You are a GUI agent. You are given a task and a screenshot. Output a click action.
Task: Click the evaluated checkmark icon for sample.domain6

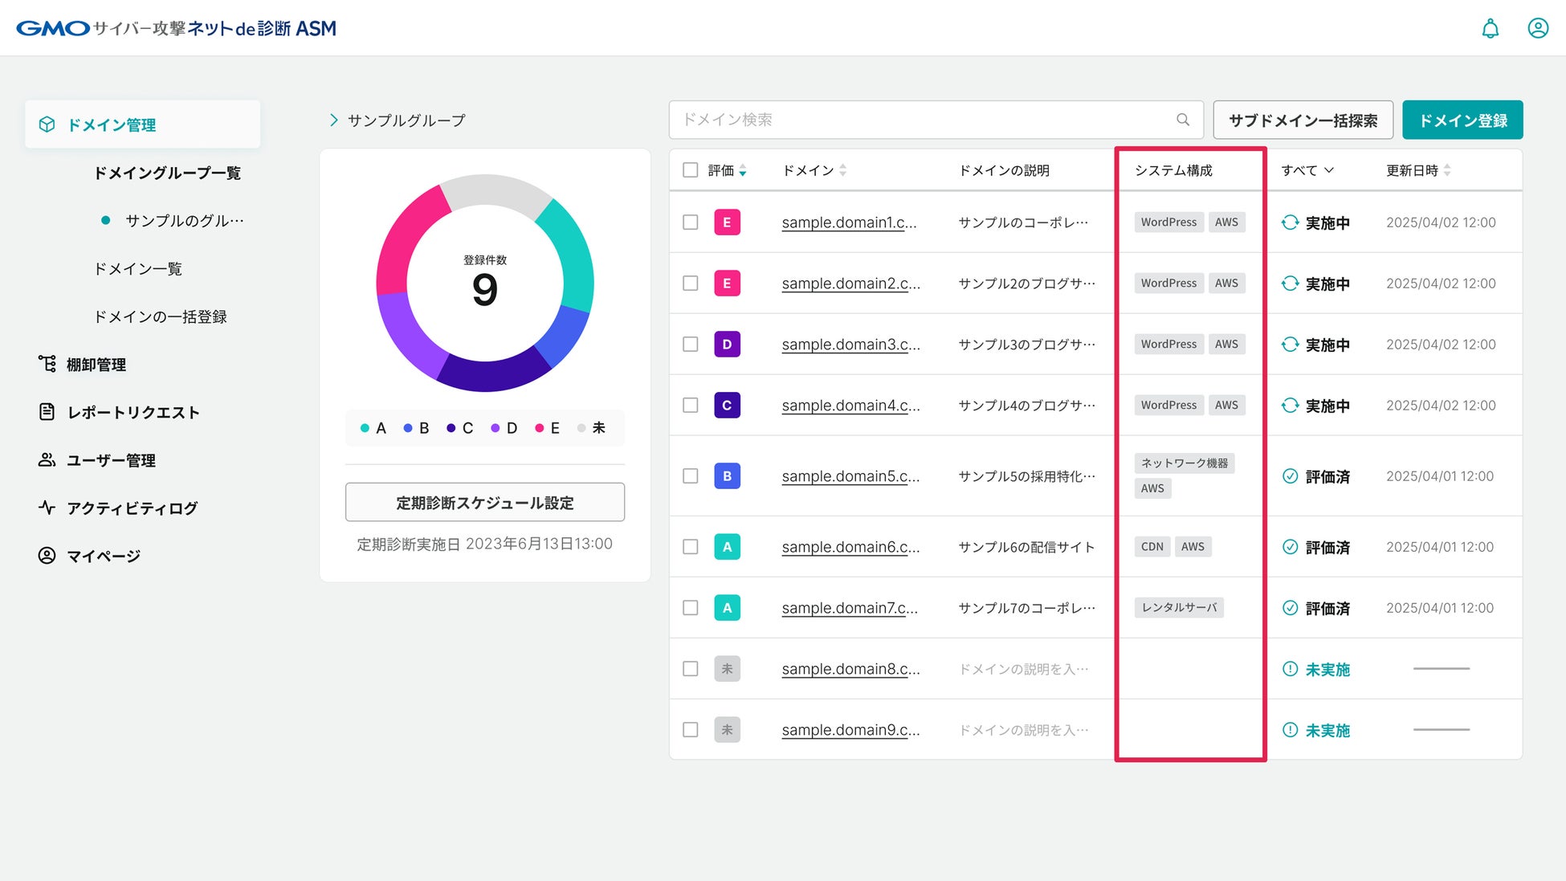click(1290, 547)
